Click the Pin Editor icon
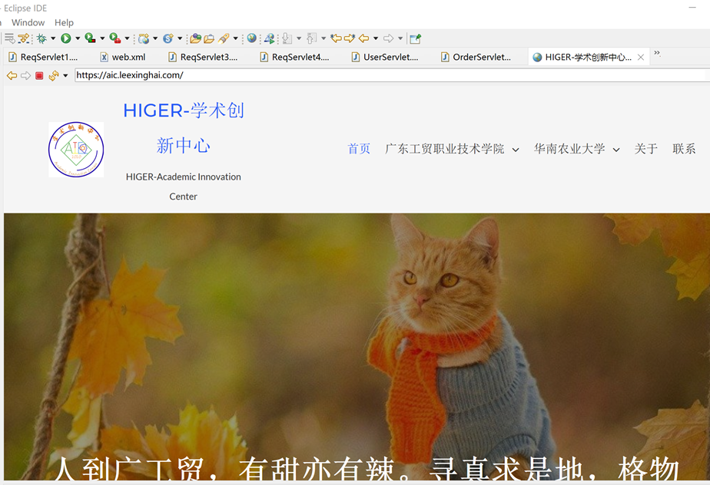The height and width of the screenshot is (485, 710). (415, 38)
